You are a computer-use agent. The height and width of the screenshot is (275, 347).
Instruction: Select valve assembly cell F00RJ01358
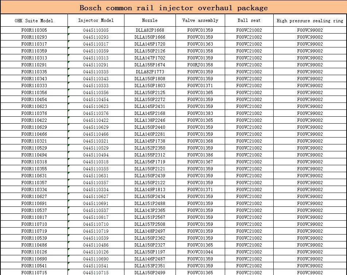pyautogui.click(x=200, y=65)
